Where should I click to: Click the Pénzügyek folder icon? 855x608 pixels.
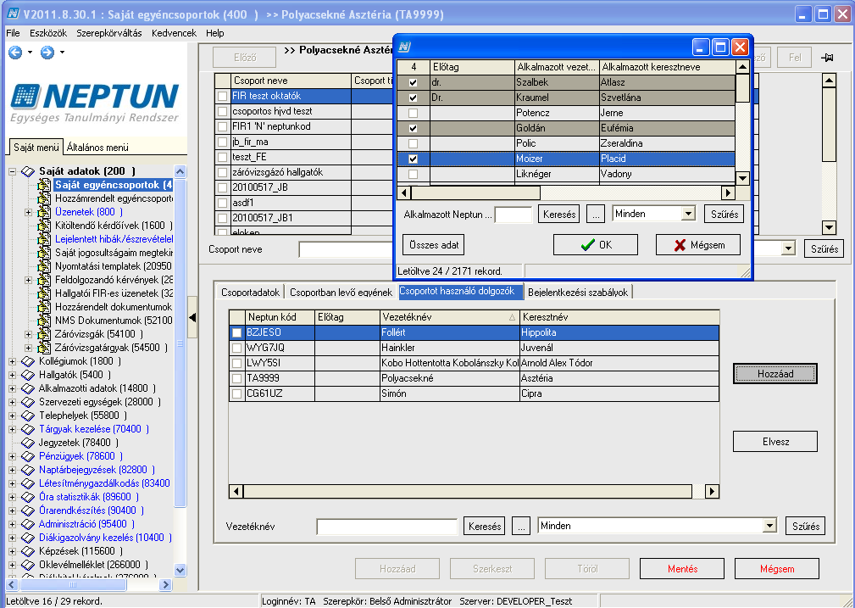pos(28,456)
